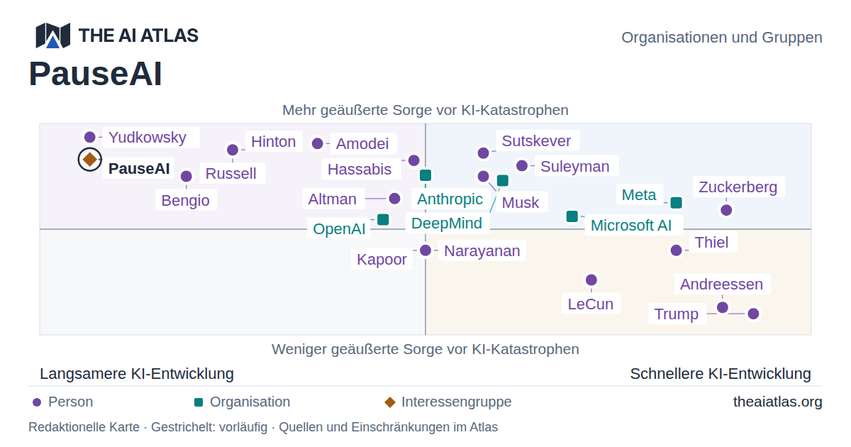
Task: Click The AI Atlas map logo icon
Action: pyautogui.click(x=53, y=35)
